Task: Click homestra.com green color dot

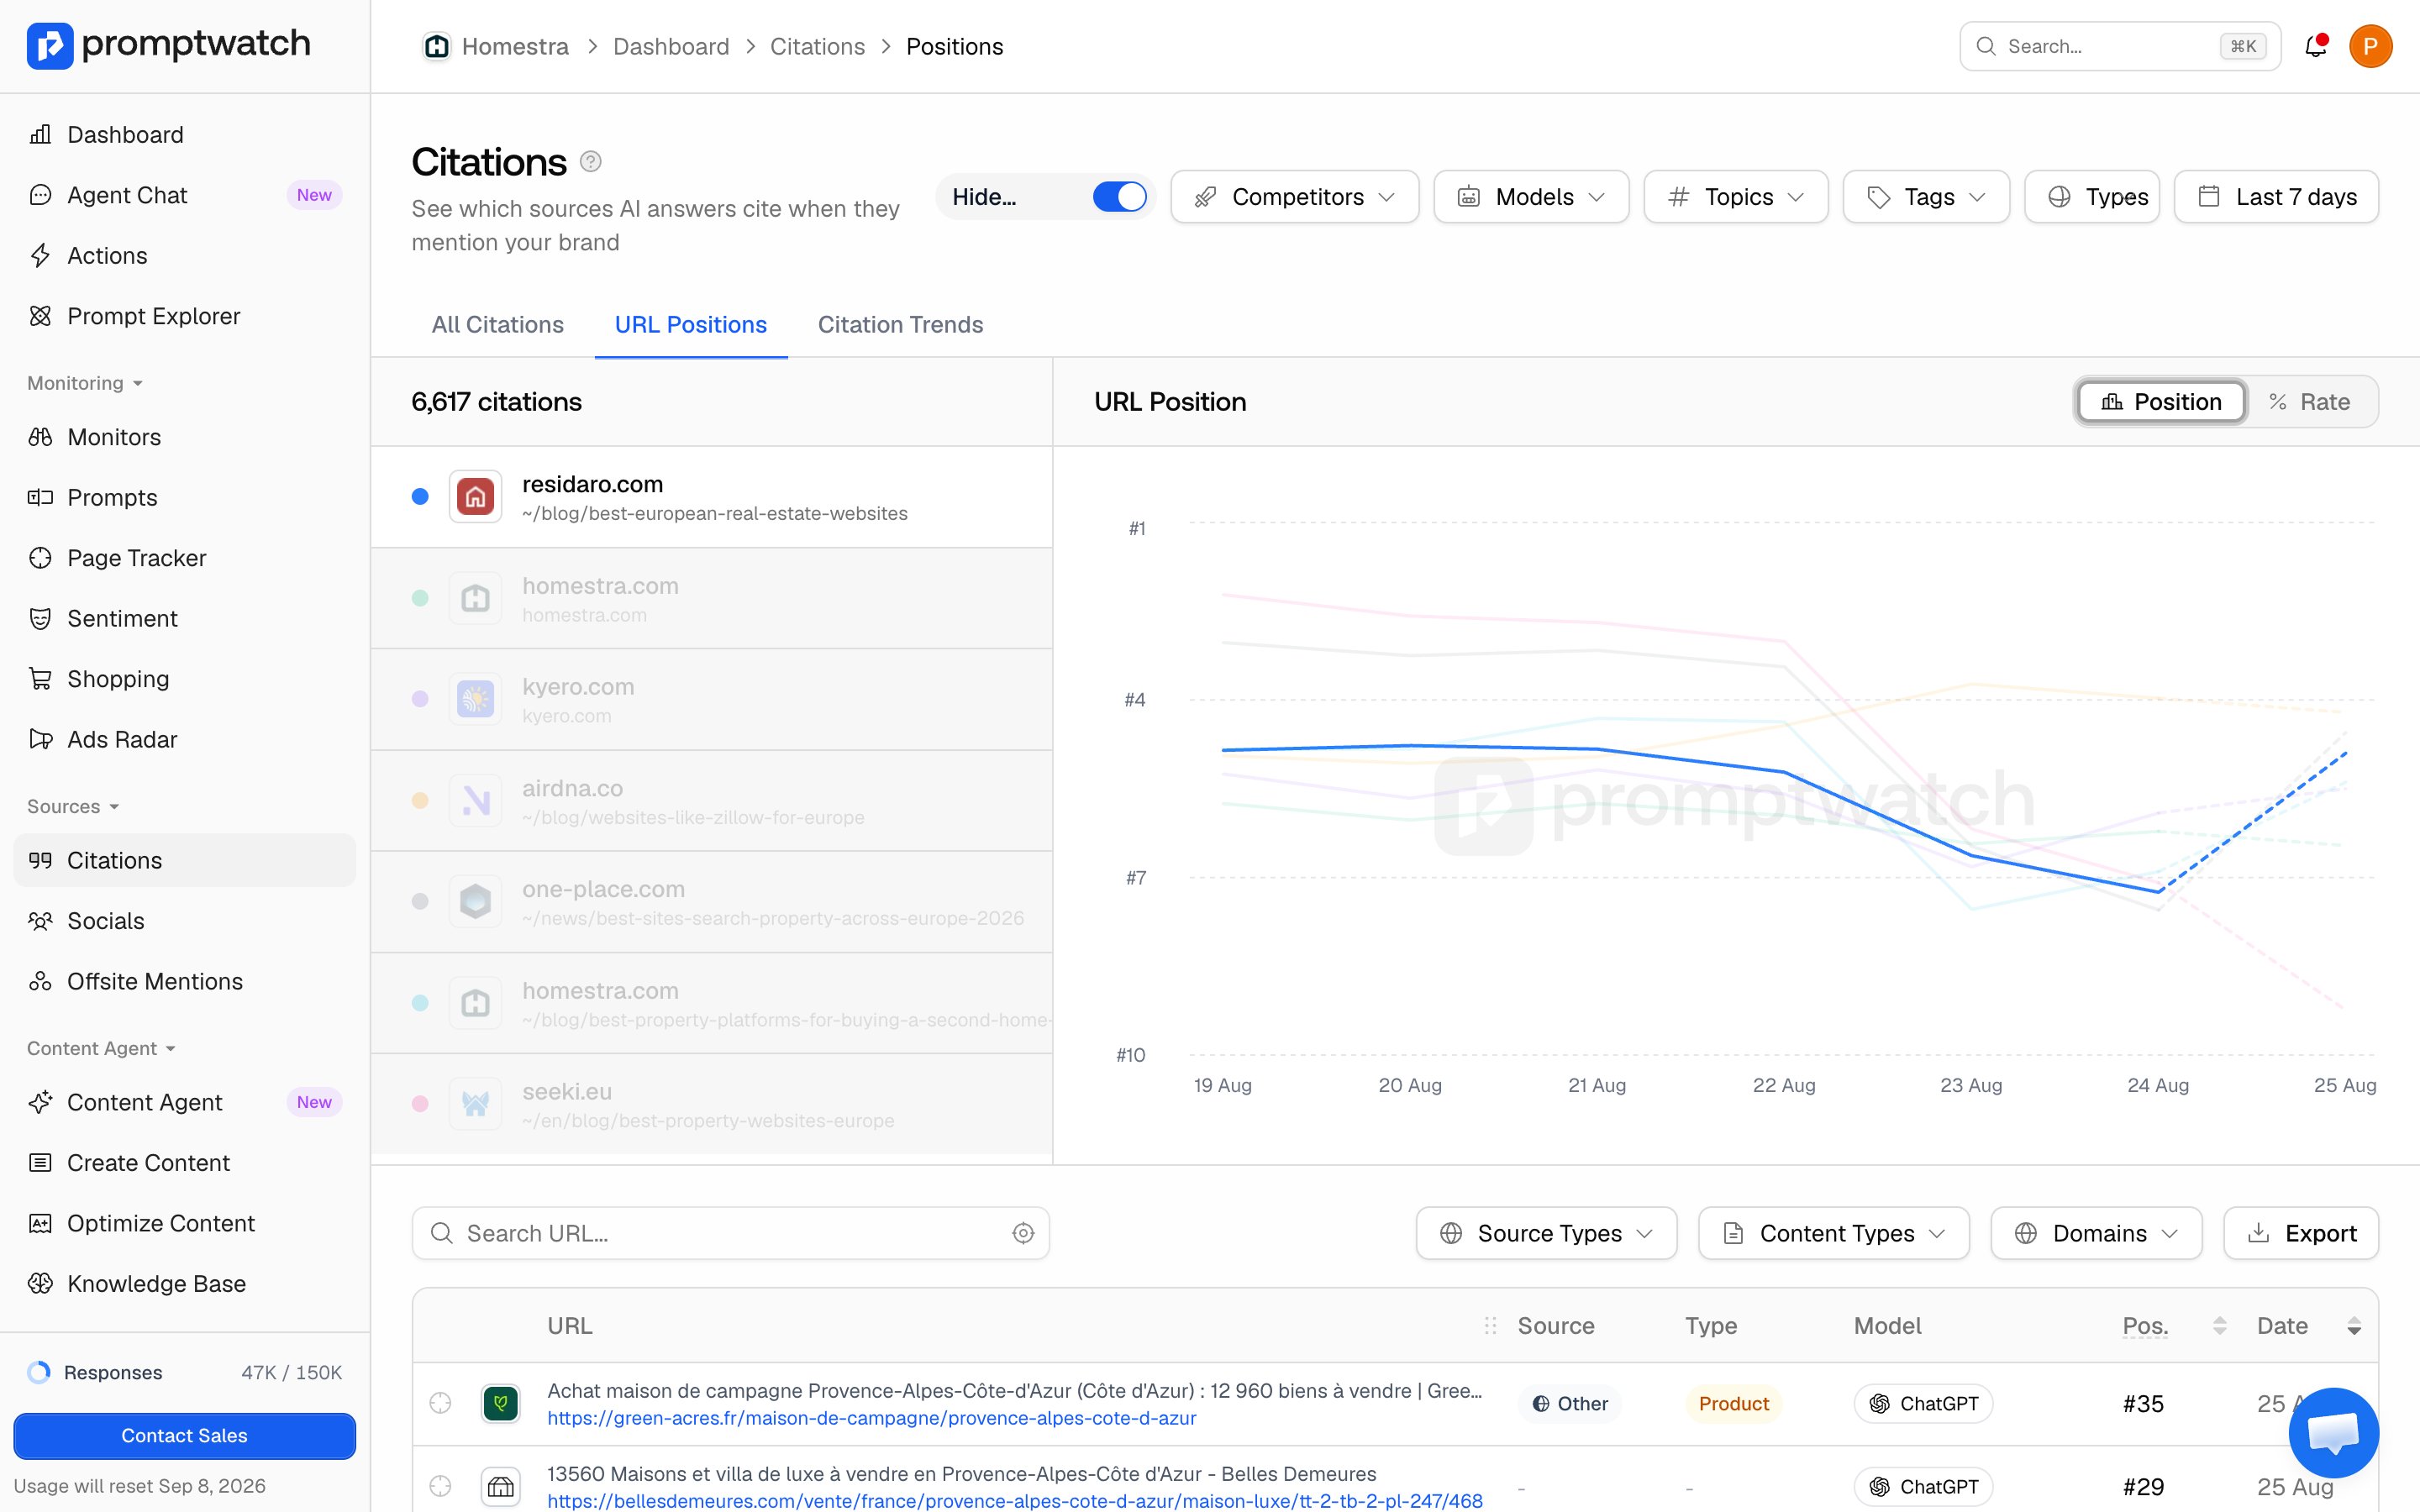Action: [420, 598]
